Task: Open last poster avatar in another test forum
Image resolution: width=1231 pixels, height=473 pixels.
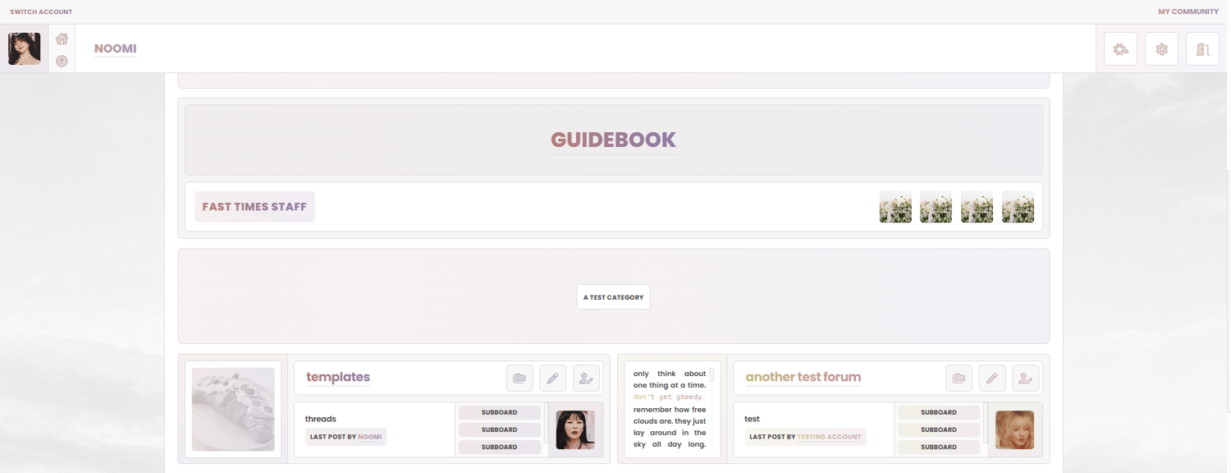Action: coord(1014,429)
